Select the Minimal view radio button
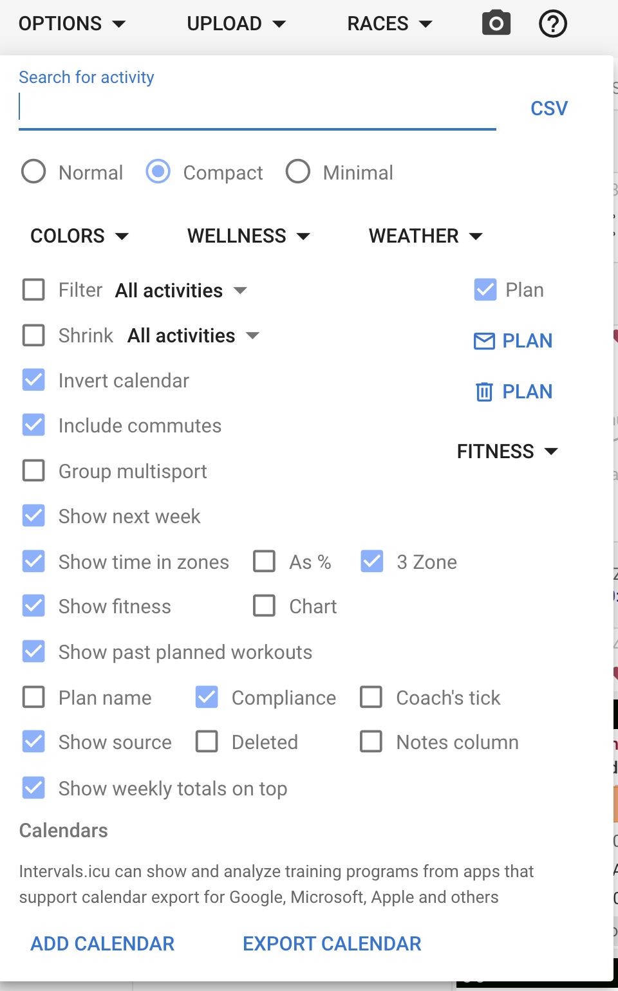618x991 pixels. click(x=298, y=172)
